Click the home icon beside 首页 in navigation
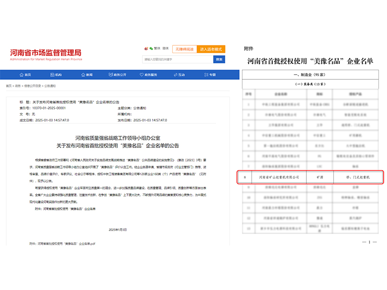387x290 pixels. [21, 74]
